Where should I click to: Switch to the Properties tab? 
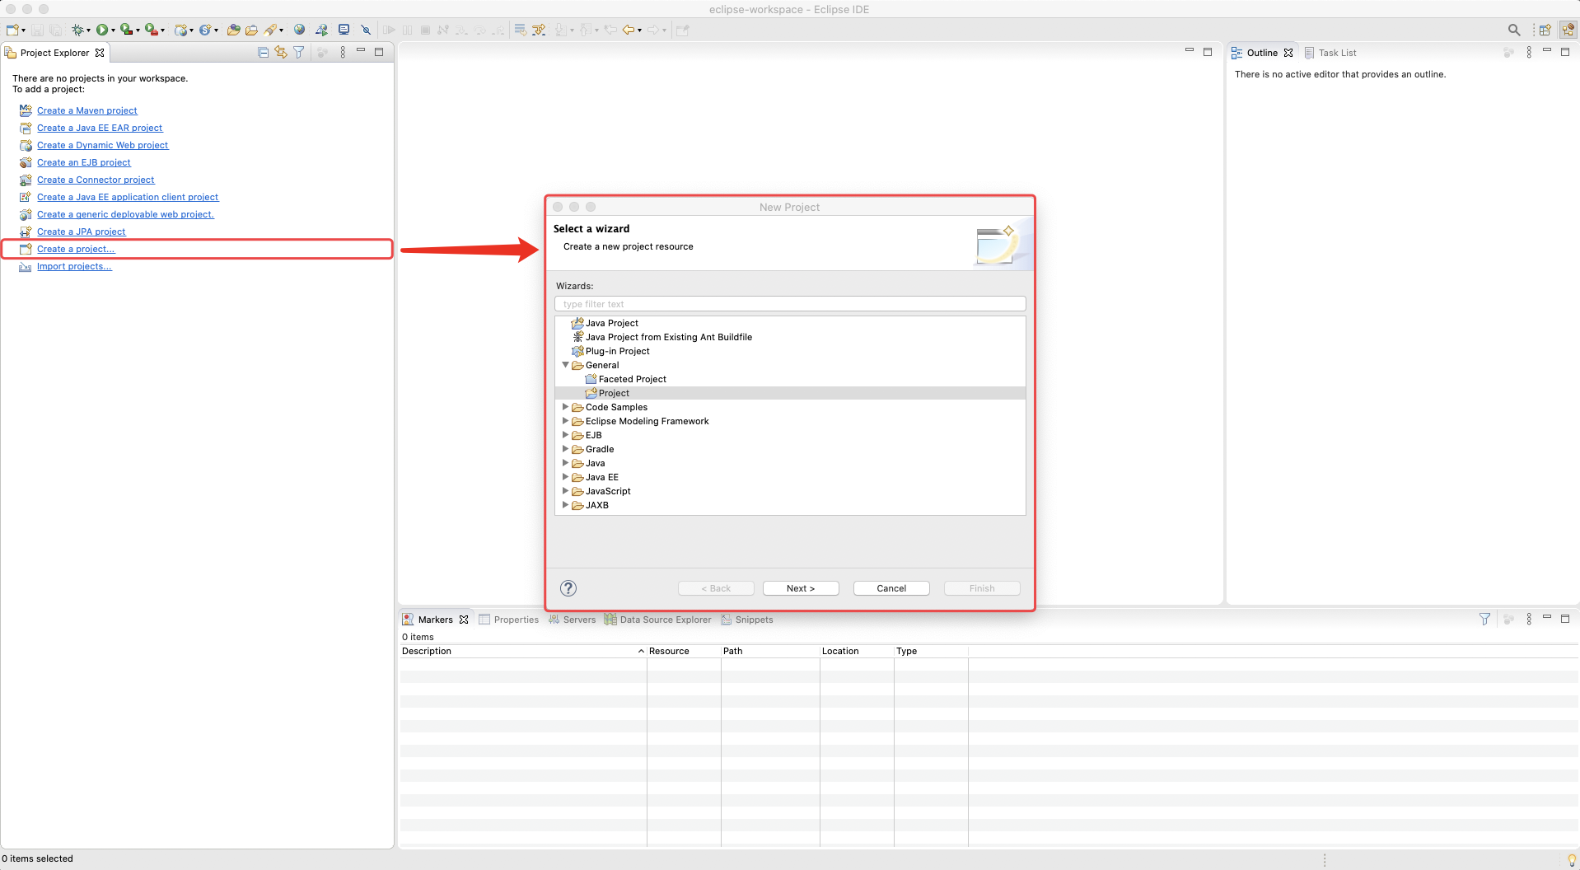(x=509, y=620)
